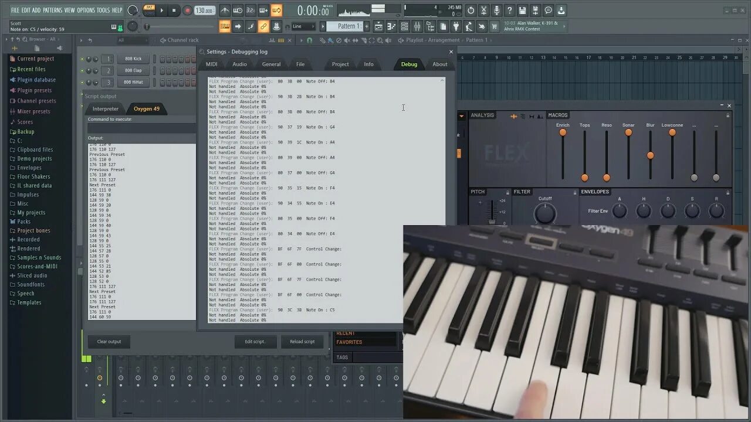Viewport: 751px width, 422px height.
Task: Open the channel rack window icon
Action: 404,26
